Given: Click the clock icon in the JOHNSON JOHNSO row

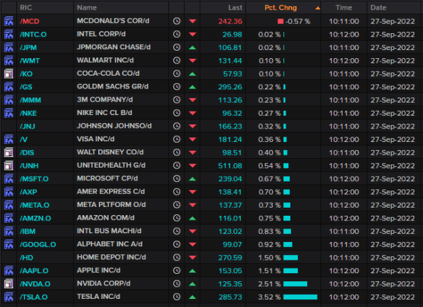Looking at the screenshot, I should tap(177, 126).
